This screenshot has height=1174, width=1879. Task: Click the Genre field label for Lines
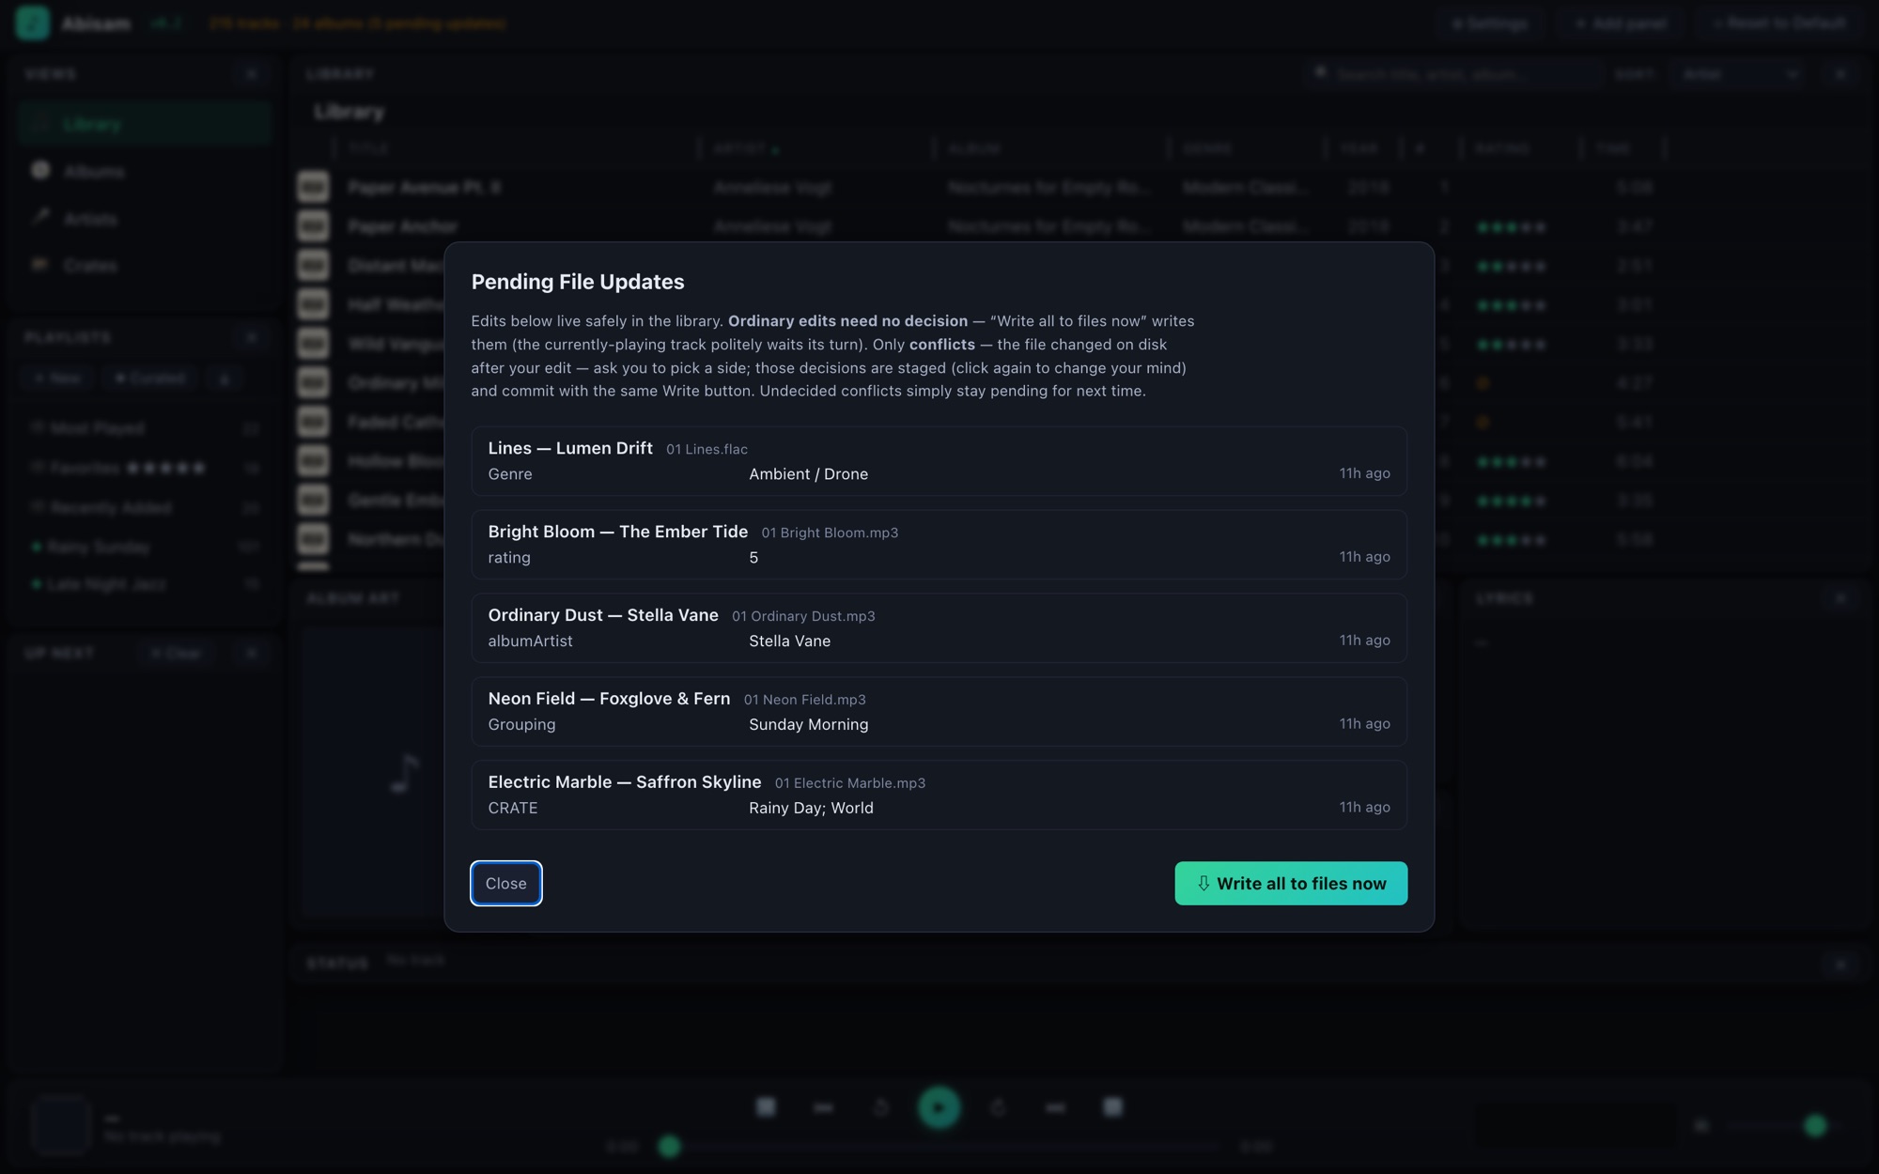pos(510,474)
